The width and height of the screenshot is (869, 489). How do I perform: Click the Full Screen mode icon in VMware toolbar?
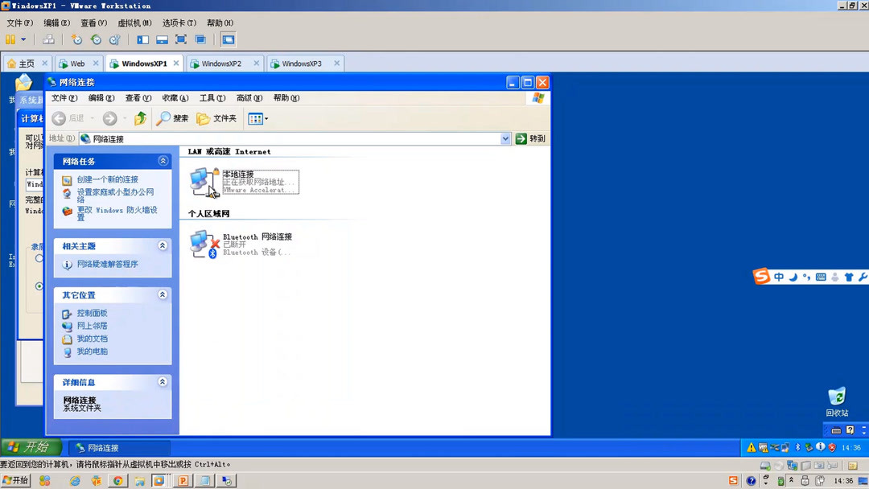click(182, 39)
